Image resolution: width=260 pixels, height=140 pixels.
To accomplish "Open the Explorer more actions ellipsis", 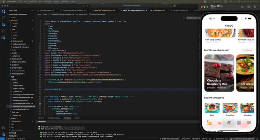I will click(32, 10).
